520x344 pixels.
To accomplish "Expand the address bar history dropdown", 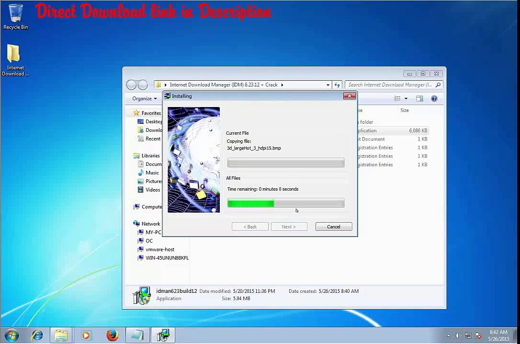I will tap(328, 85).
